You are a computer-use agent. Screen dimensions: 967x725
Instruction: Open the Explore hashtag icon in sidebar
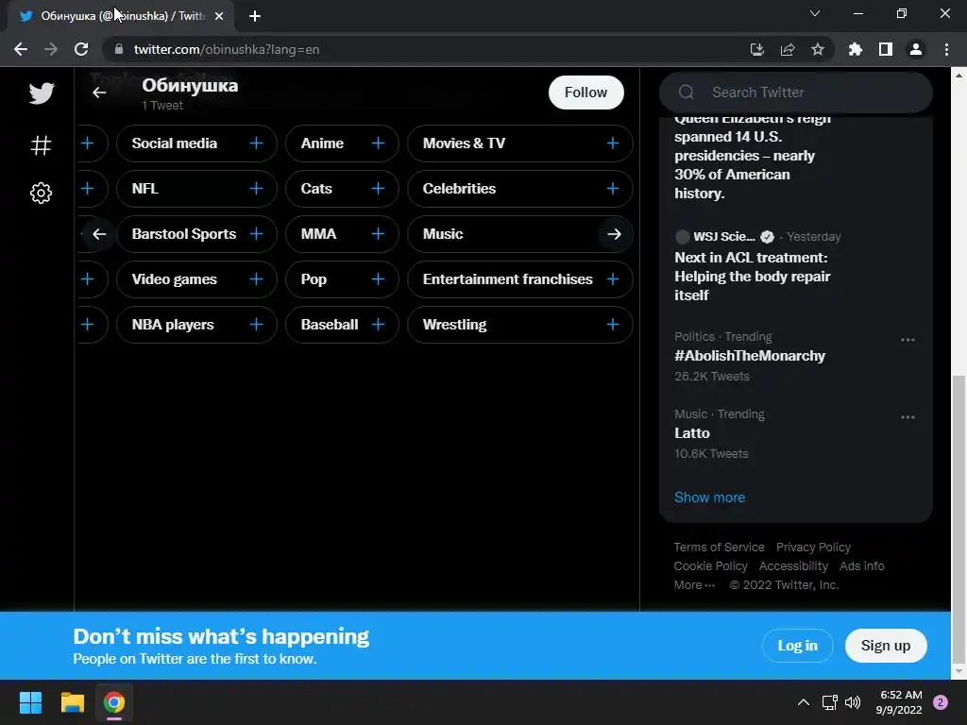(41, 145)
